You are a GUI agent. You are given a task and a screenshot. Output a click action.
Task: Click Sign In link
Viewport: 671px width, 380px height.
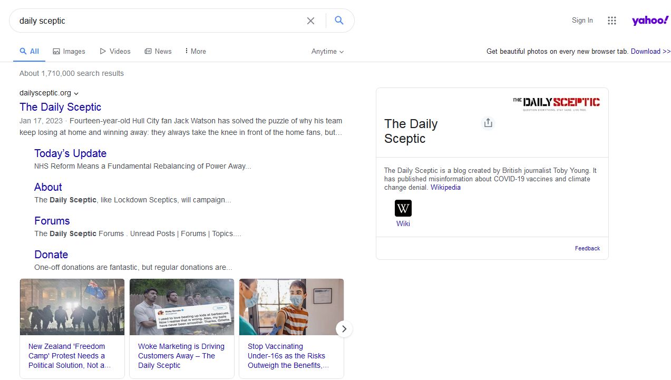pos(582,21)
